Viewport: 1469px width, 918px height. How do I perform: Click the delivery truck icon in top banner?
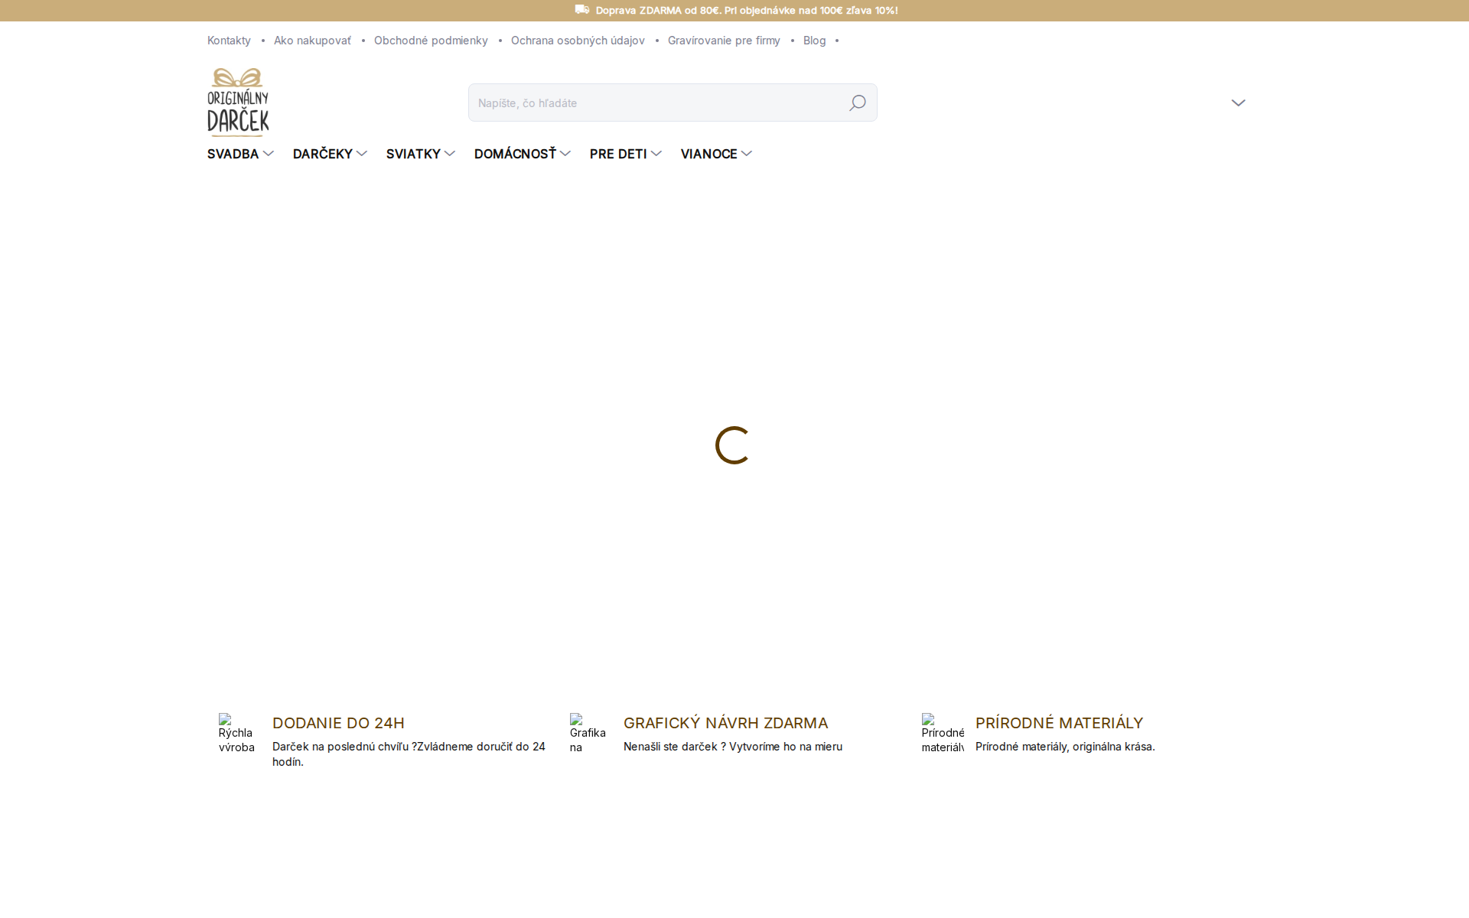pos(581,10)
